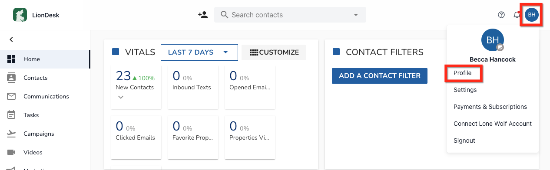
Task: Open the Opened Emails vitals card
Action: point(250,87)
